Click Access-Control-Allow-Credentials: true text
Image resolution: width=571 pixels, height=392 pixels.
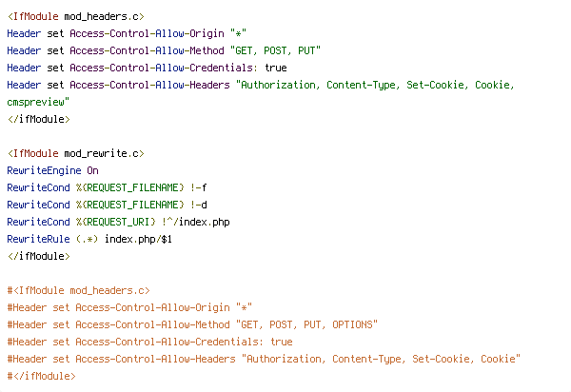pyautogui.click(x=179, y=69)
